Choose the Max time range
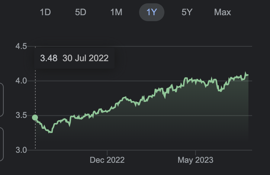 (x=222, y=12)
